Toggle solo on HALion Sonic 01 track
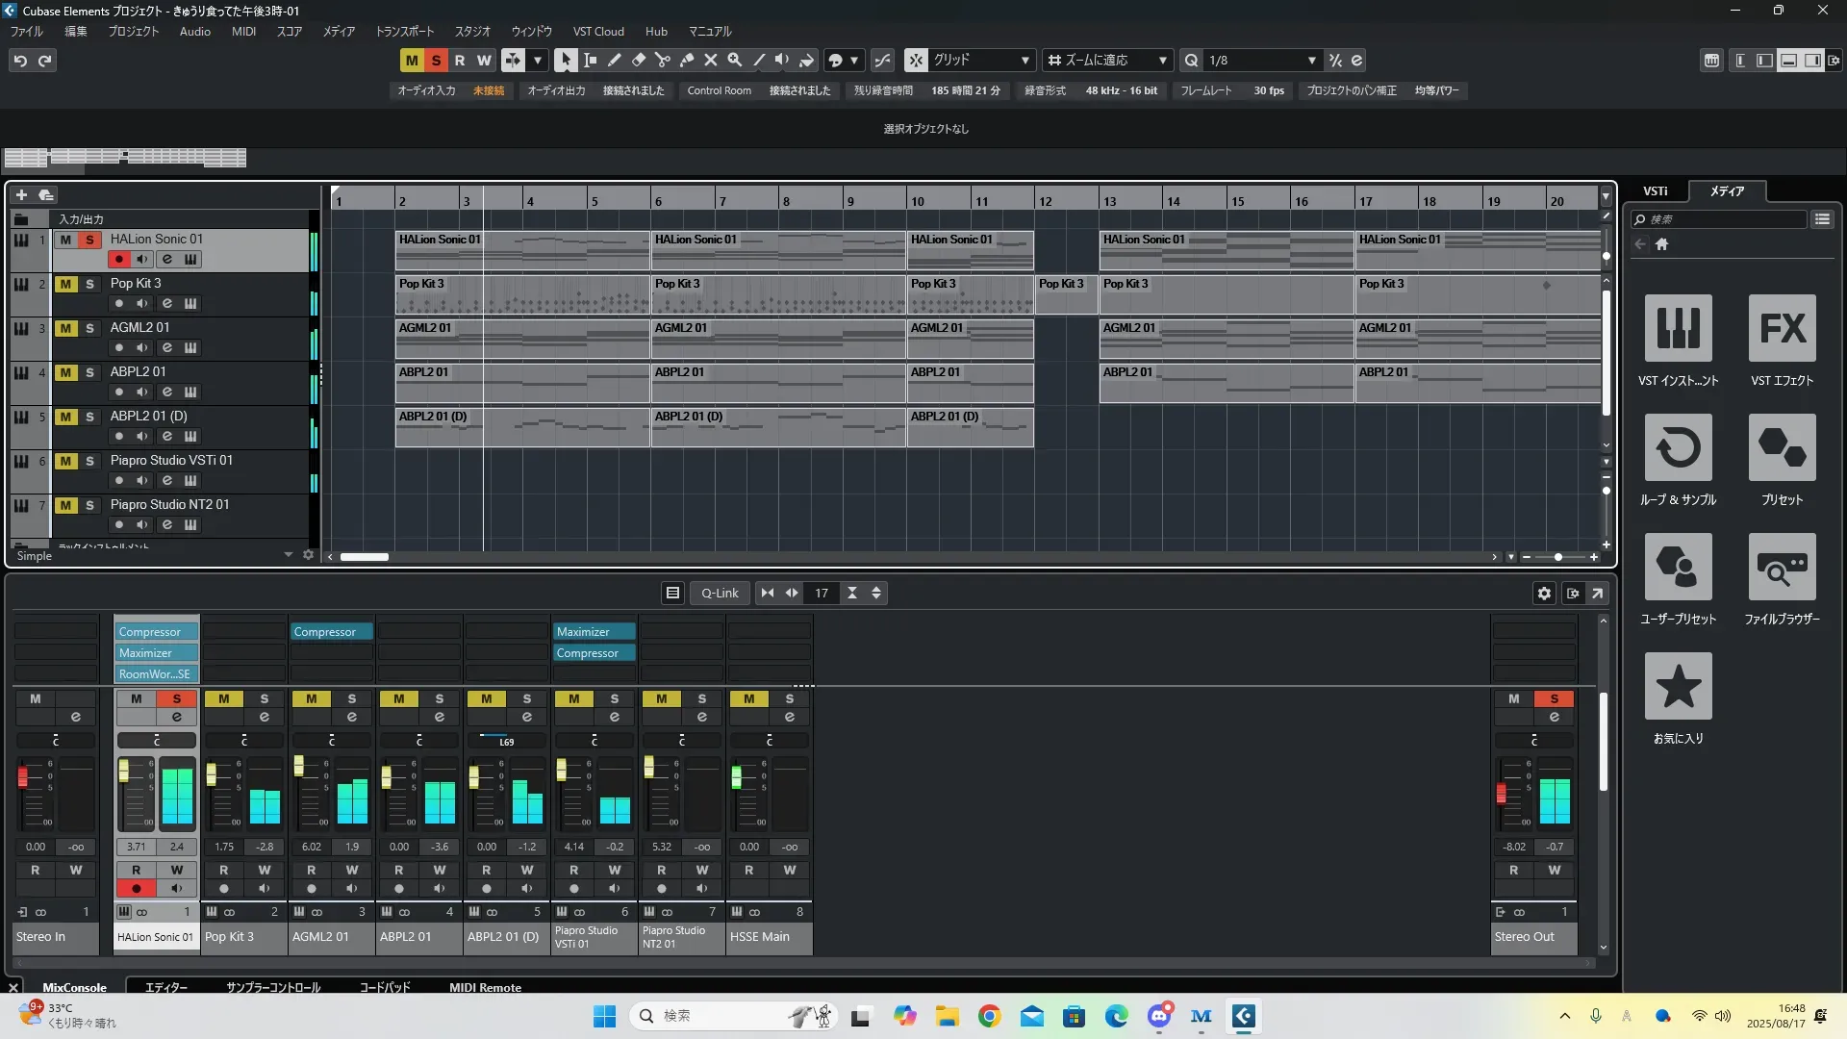The width and height of the screenshot is (1847, 1039). click(89, 240)
